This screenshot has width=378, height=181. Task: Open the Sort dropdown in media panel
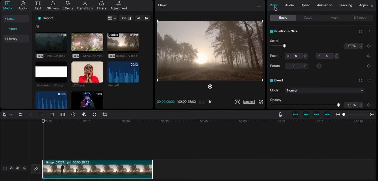(x=126, y=18)
